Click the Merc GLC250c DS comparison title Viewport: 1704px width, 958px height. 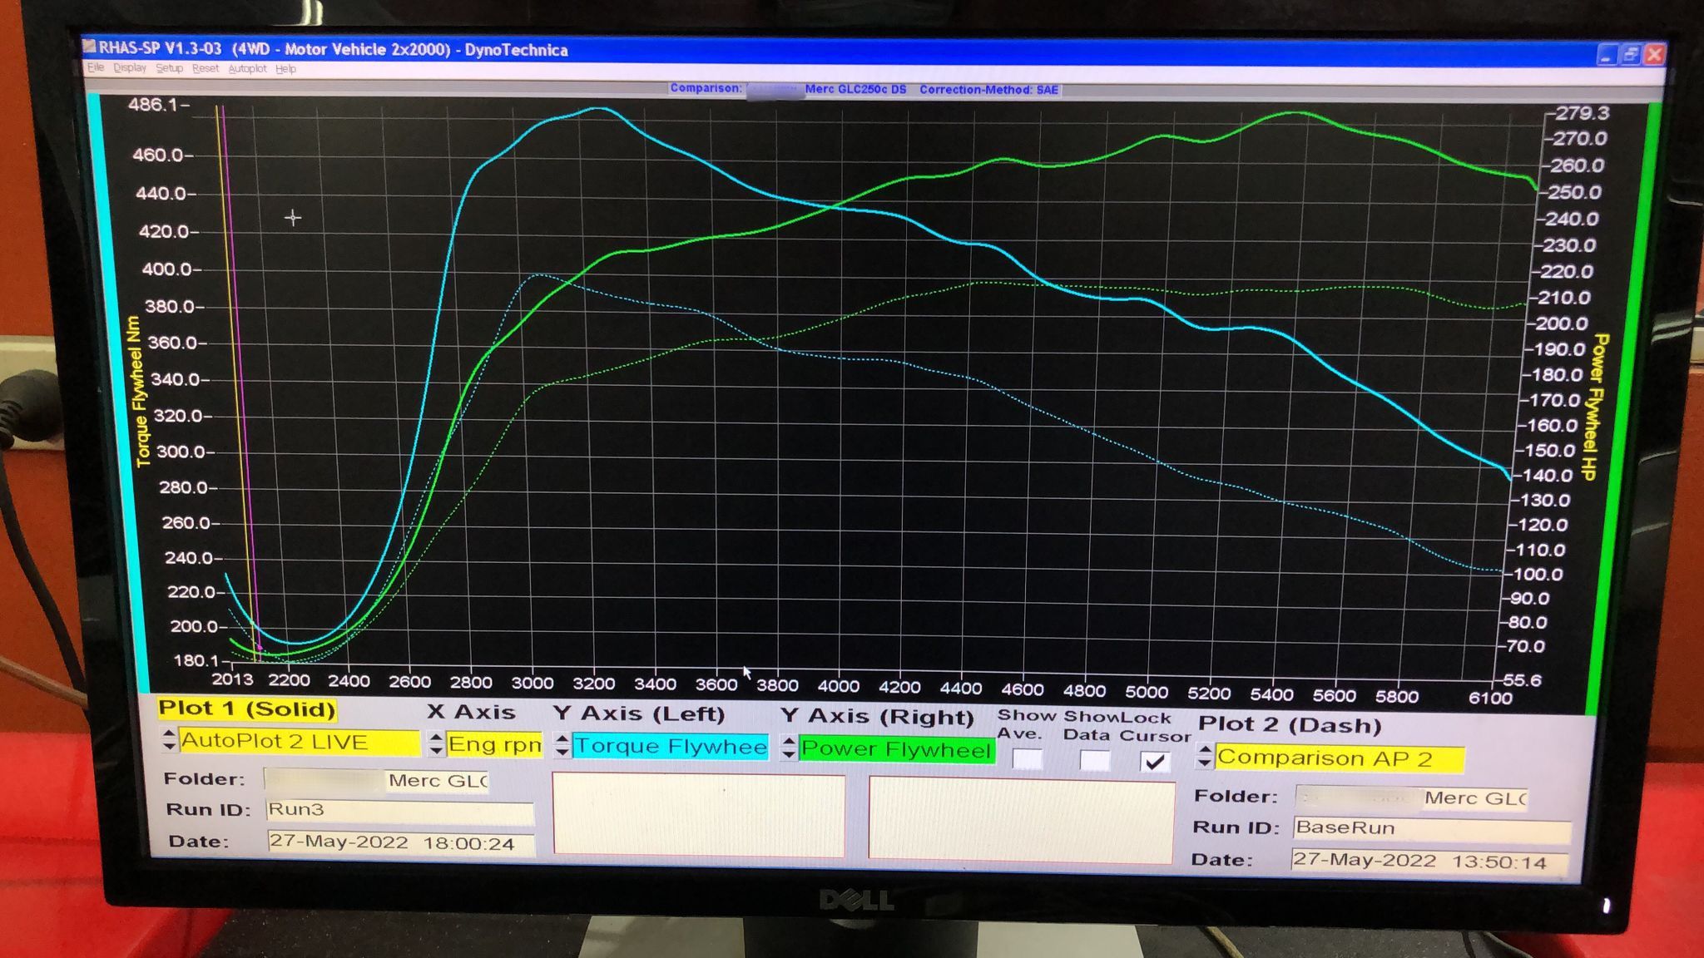pos(855,89)
